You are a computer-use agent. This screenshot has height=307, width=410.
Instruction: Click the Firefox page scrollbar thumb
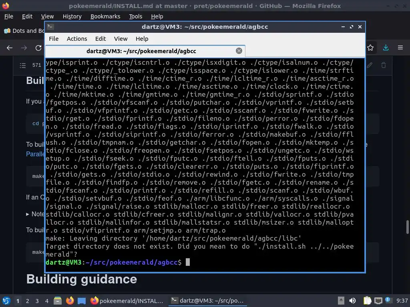(x=407, y=227)
